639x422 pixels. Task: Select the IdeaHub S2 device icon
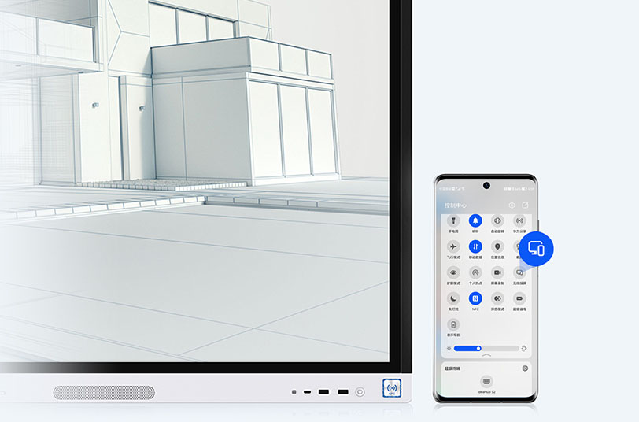point(486,381)
